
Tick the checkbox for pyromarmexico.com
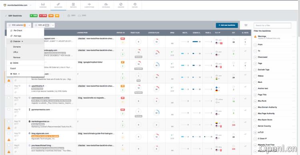pyautogui.click(x=9, y=109)
